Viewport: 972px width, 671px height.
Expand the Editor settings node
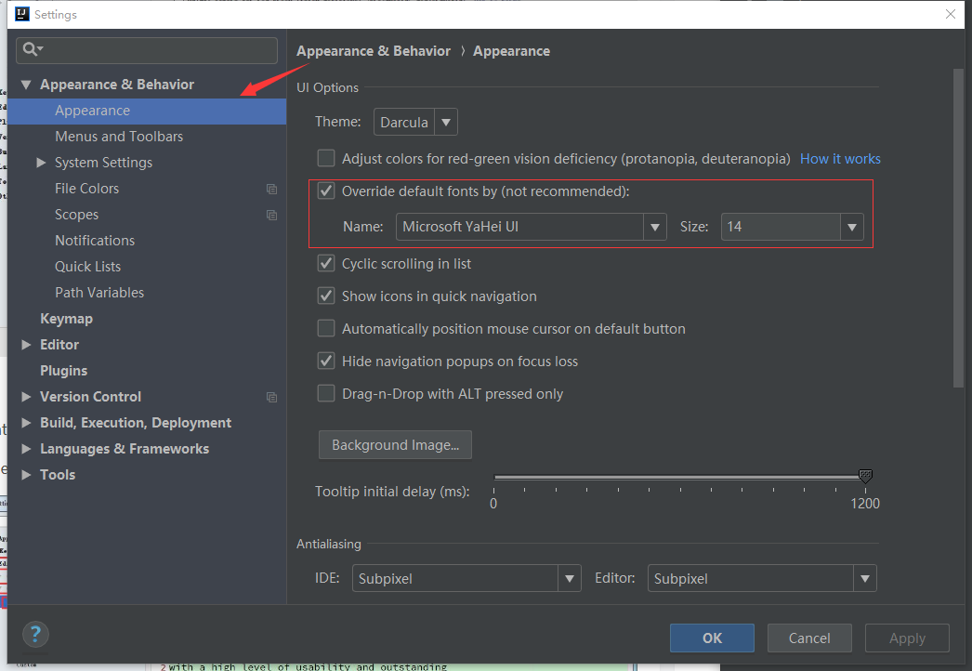pyautogui.click(x=26, y=345)
